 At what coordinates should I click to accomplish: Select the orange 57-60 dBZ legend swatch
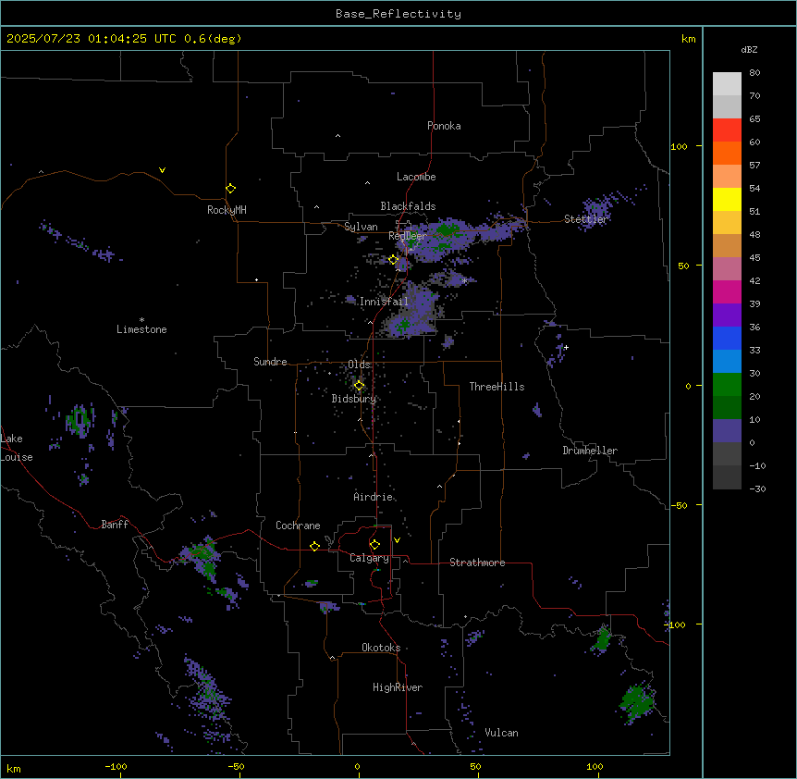point(727,153)
